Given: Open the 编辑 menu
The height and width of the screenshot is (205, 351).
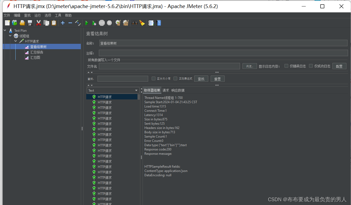Looking at the screenshot, I should 17,15.
